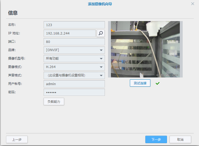Click into the IP 地址 input field

pos(69,33)
